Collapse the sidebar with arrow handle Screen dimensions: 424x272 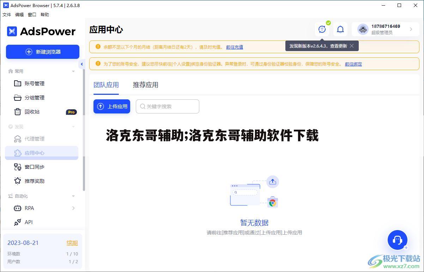click(82, 64)
